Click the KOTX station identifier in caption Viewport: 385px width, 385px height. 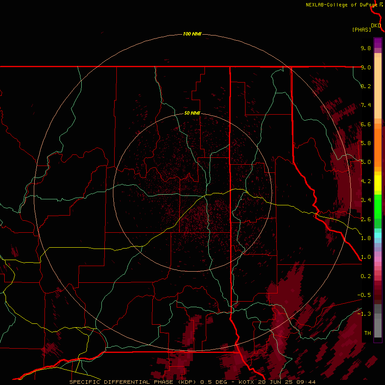coord(247,382)
